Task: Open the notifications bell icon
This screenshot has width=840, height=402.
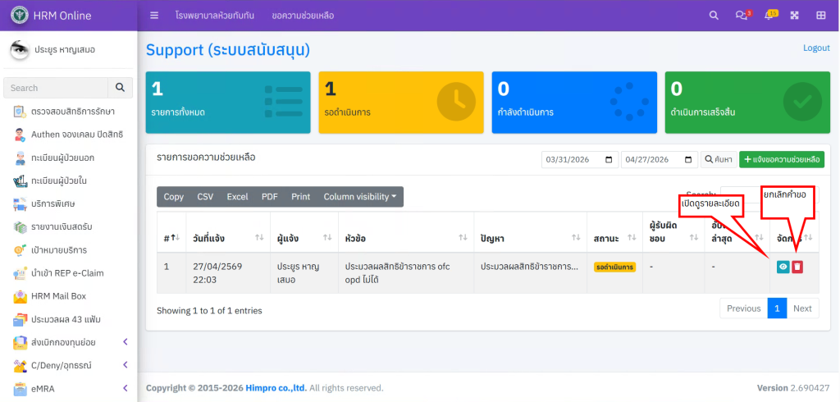Action: point(769,16)
